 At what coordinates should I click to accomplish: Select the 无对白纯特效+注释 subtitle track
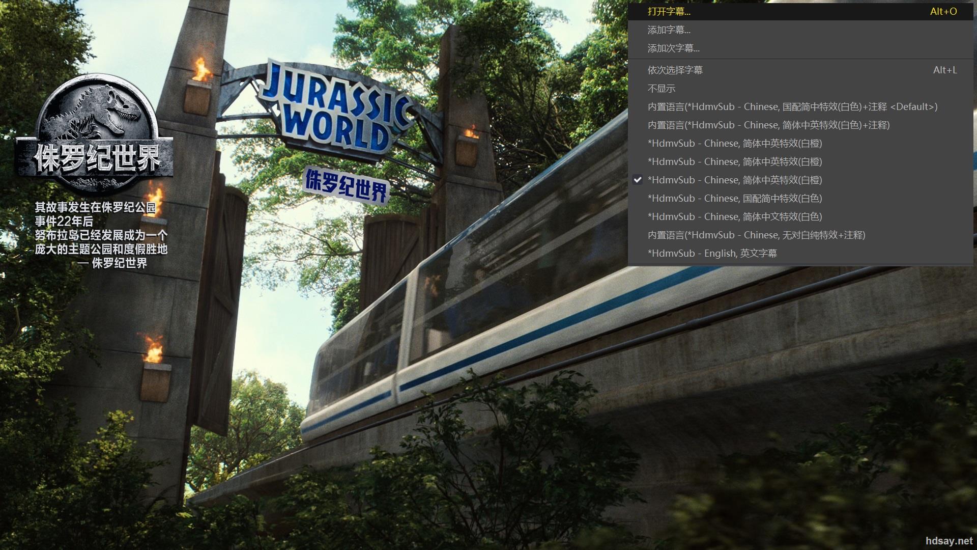coord(800,235)
